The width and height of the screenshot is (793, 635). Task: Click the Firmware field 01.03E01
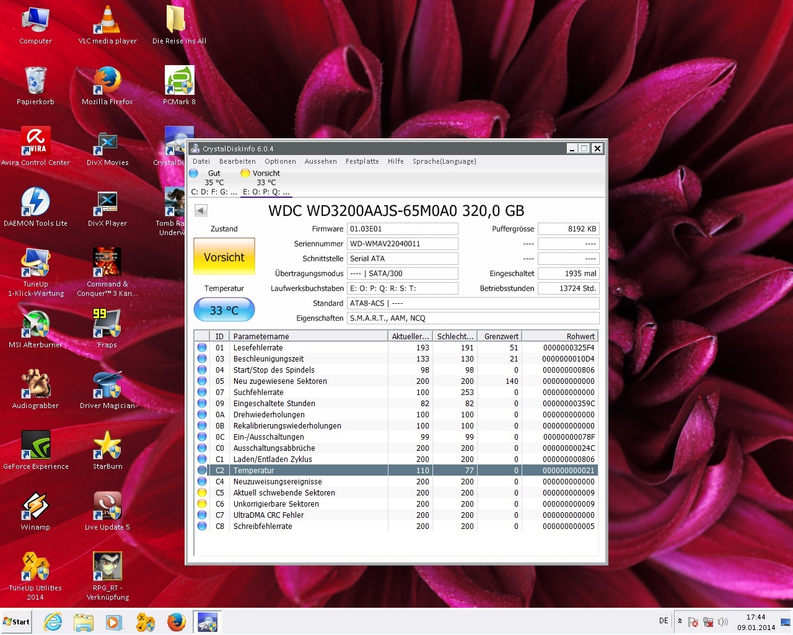403,229
